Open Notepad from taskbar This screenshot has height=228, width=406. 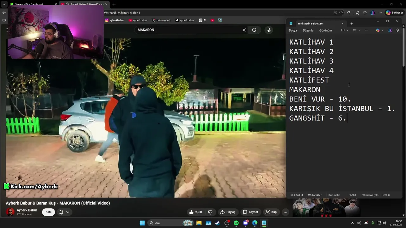click(264, 223)
